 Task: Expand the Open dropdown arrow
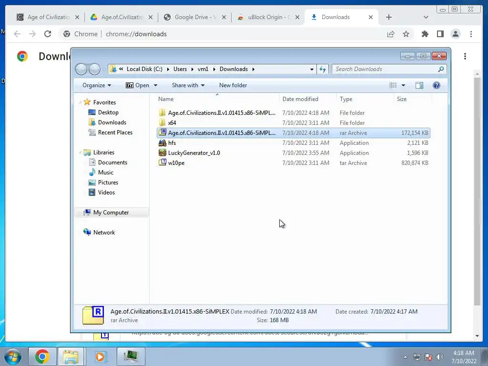(x=155, y=85)
